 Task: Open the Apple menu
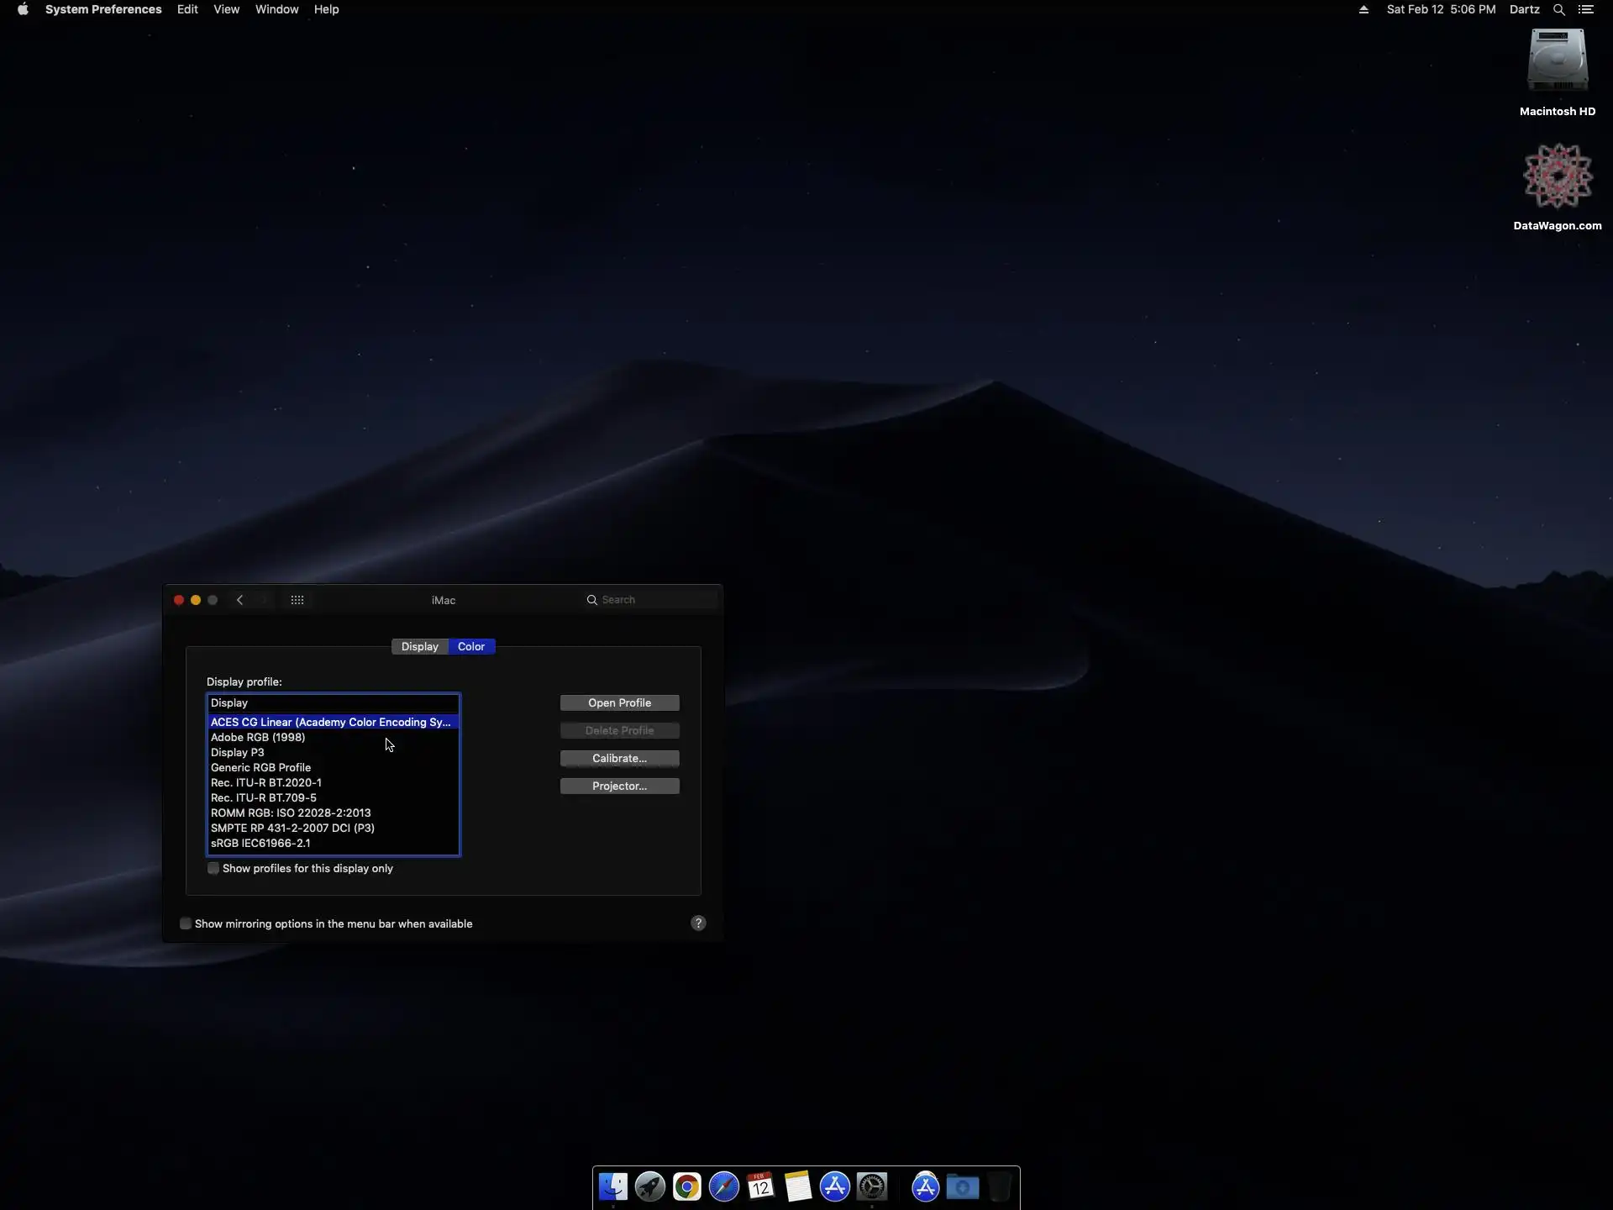23,10
